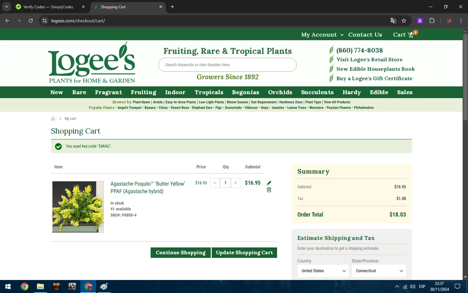Click the Philodendron popular plant link
The image size is (468, 293).
click(364, 108)
